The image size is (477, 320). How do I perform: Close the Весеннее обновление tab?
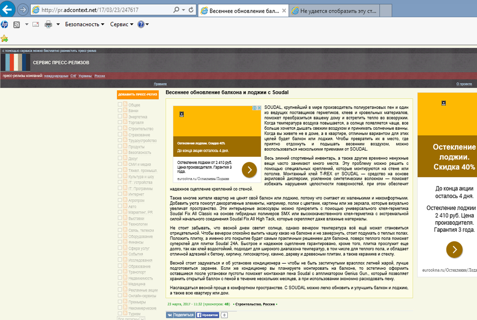pyautogui.click(x=284, y=11)
